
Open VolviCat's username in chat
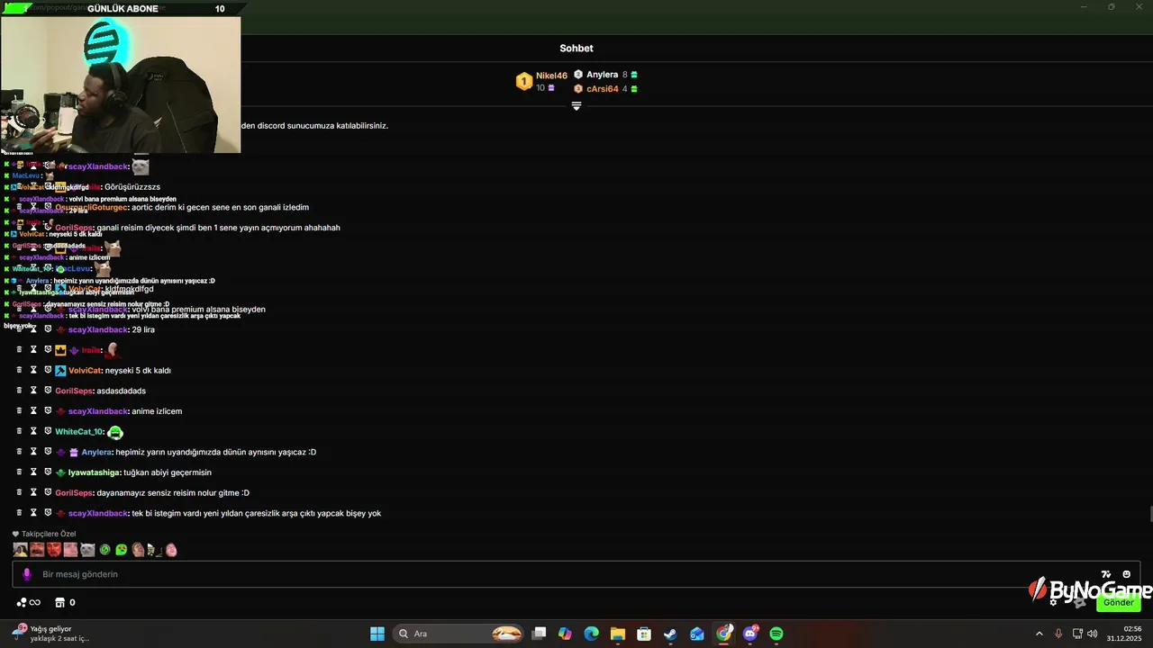(85, 371)
